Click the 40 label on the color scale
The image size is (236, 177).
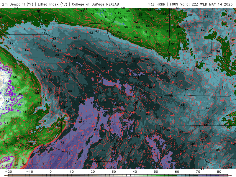[135, 172]
